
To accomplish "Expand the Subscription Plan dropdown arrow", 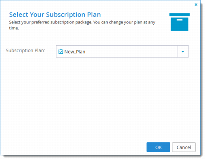I will pos(183,52).
